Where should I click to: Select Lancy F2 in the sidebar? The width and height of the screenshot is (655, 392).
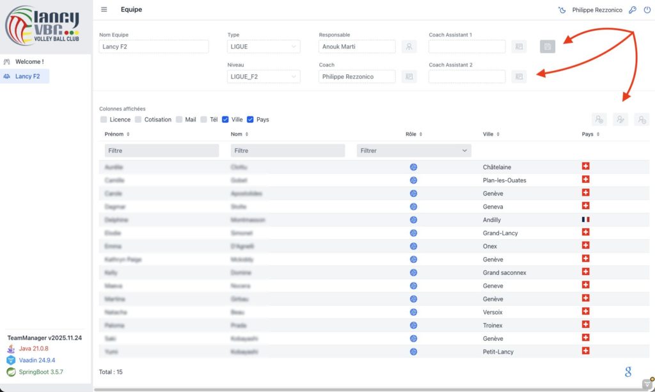pos(27,76)
